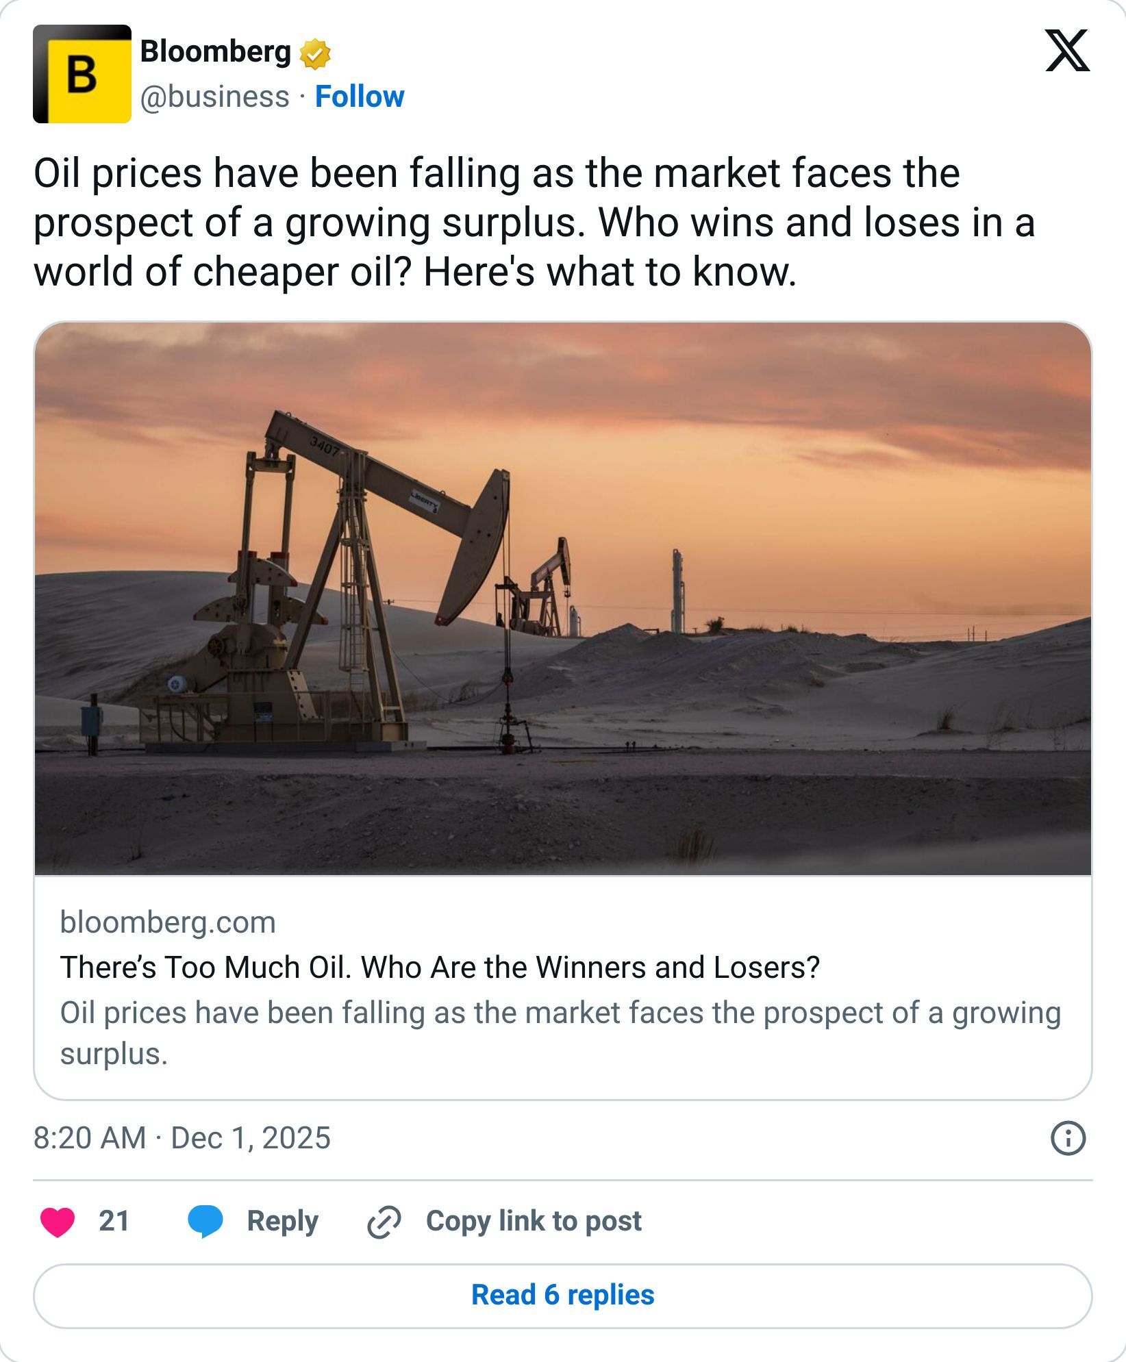Open the oil pumpjack article image
This screenshot has height=1362, width=1126.
pyautogui.click(x=563, y=598)
